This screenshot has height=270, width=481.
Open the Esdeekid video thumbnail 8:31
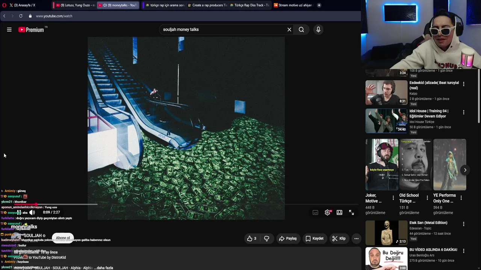[x=386, y=93]
